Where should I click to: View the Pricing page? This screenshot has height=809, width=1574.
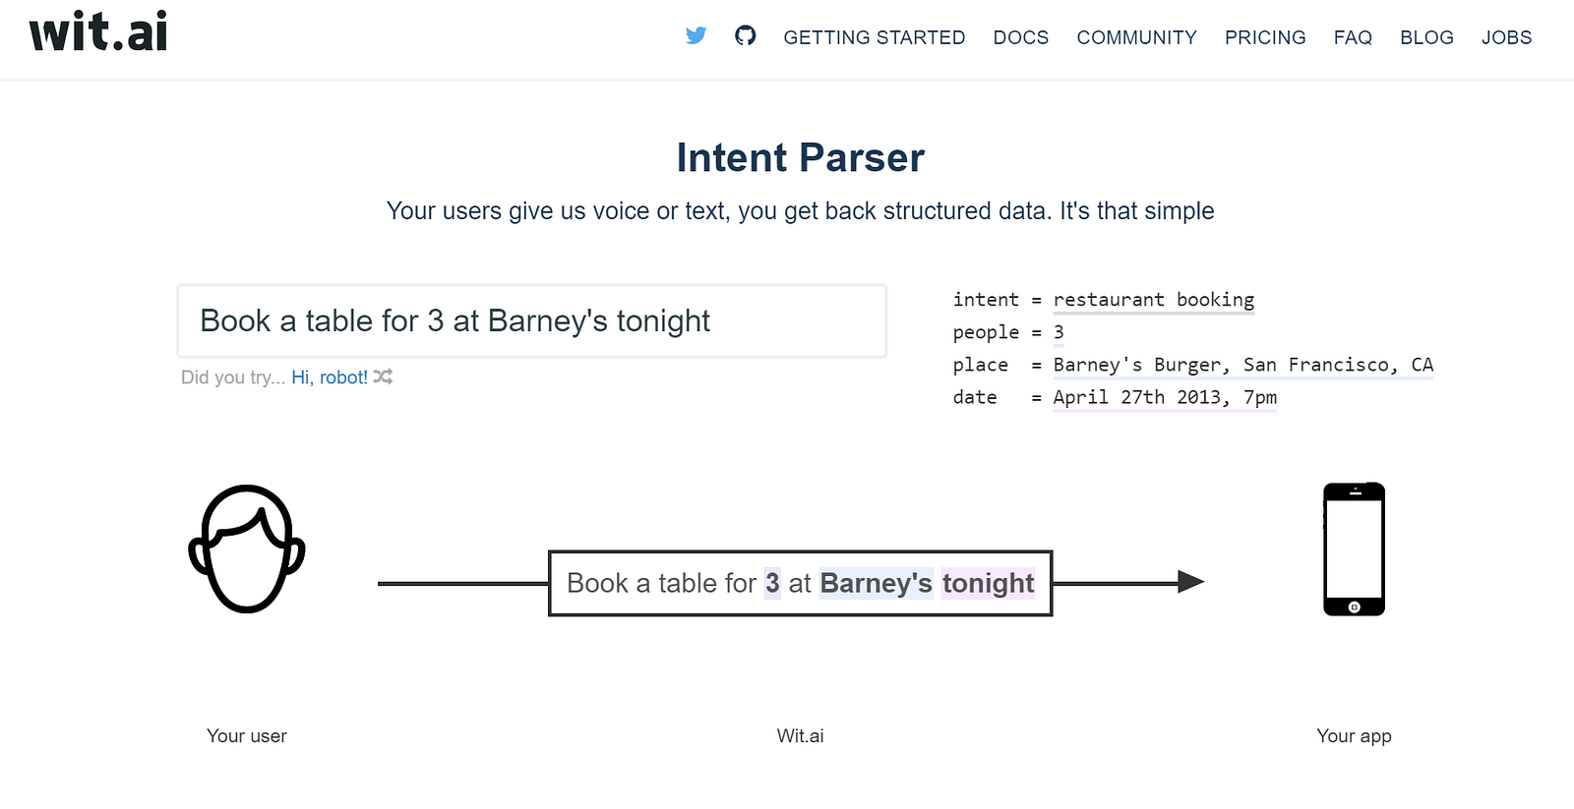[1265, 37]
